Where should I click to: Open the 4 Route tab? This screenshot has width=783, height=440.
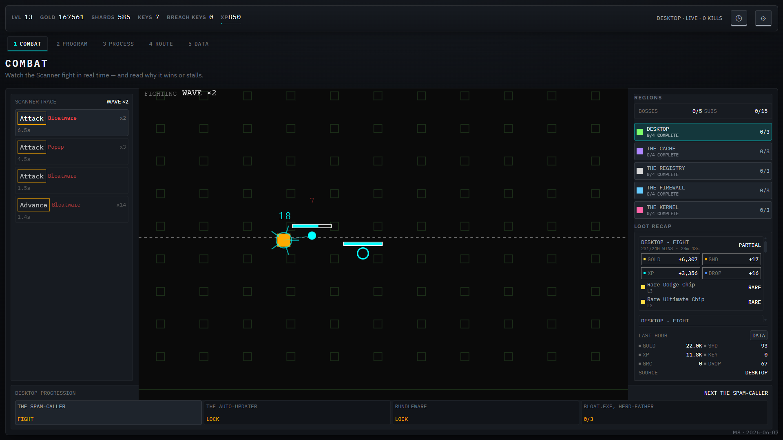pyautogui.click(x=161, y=44)
